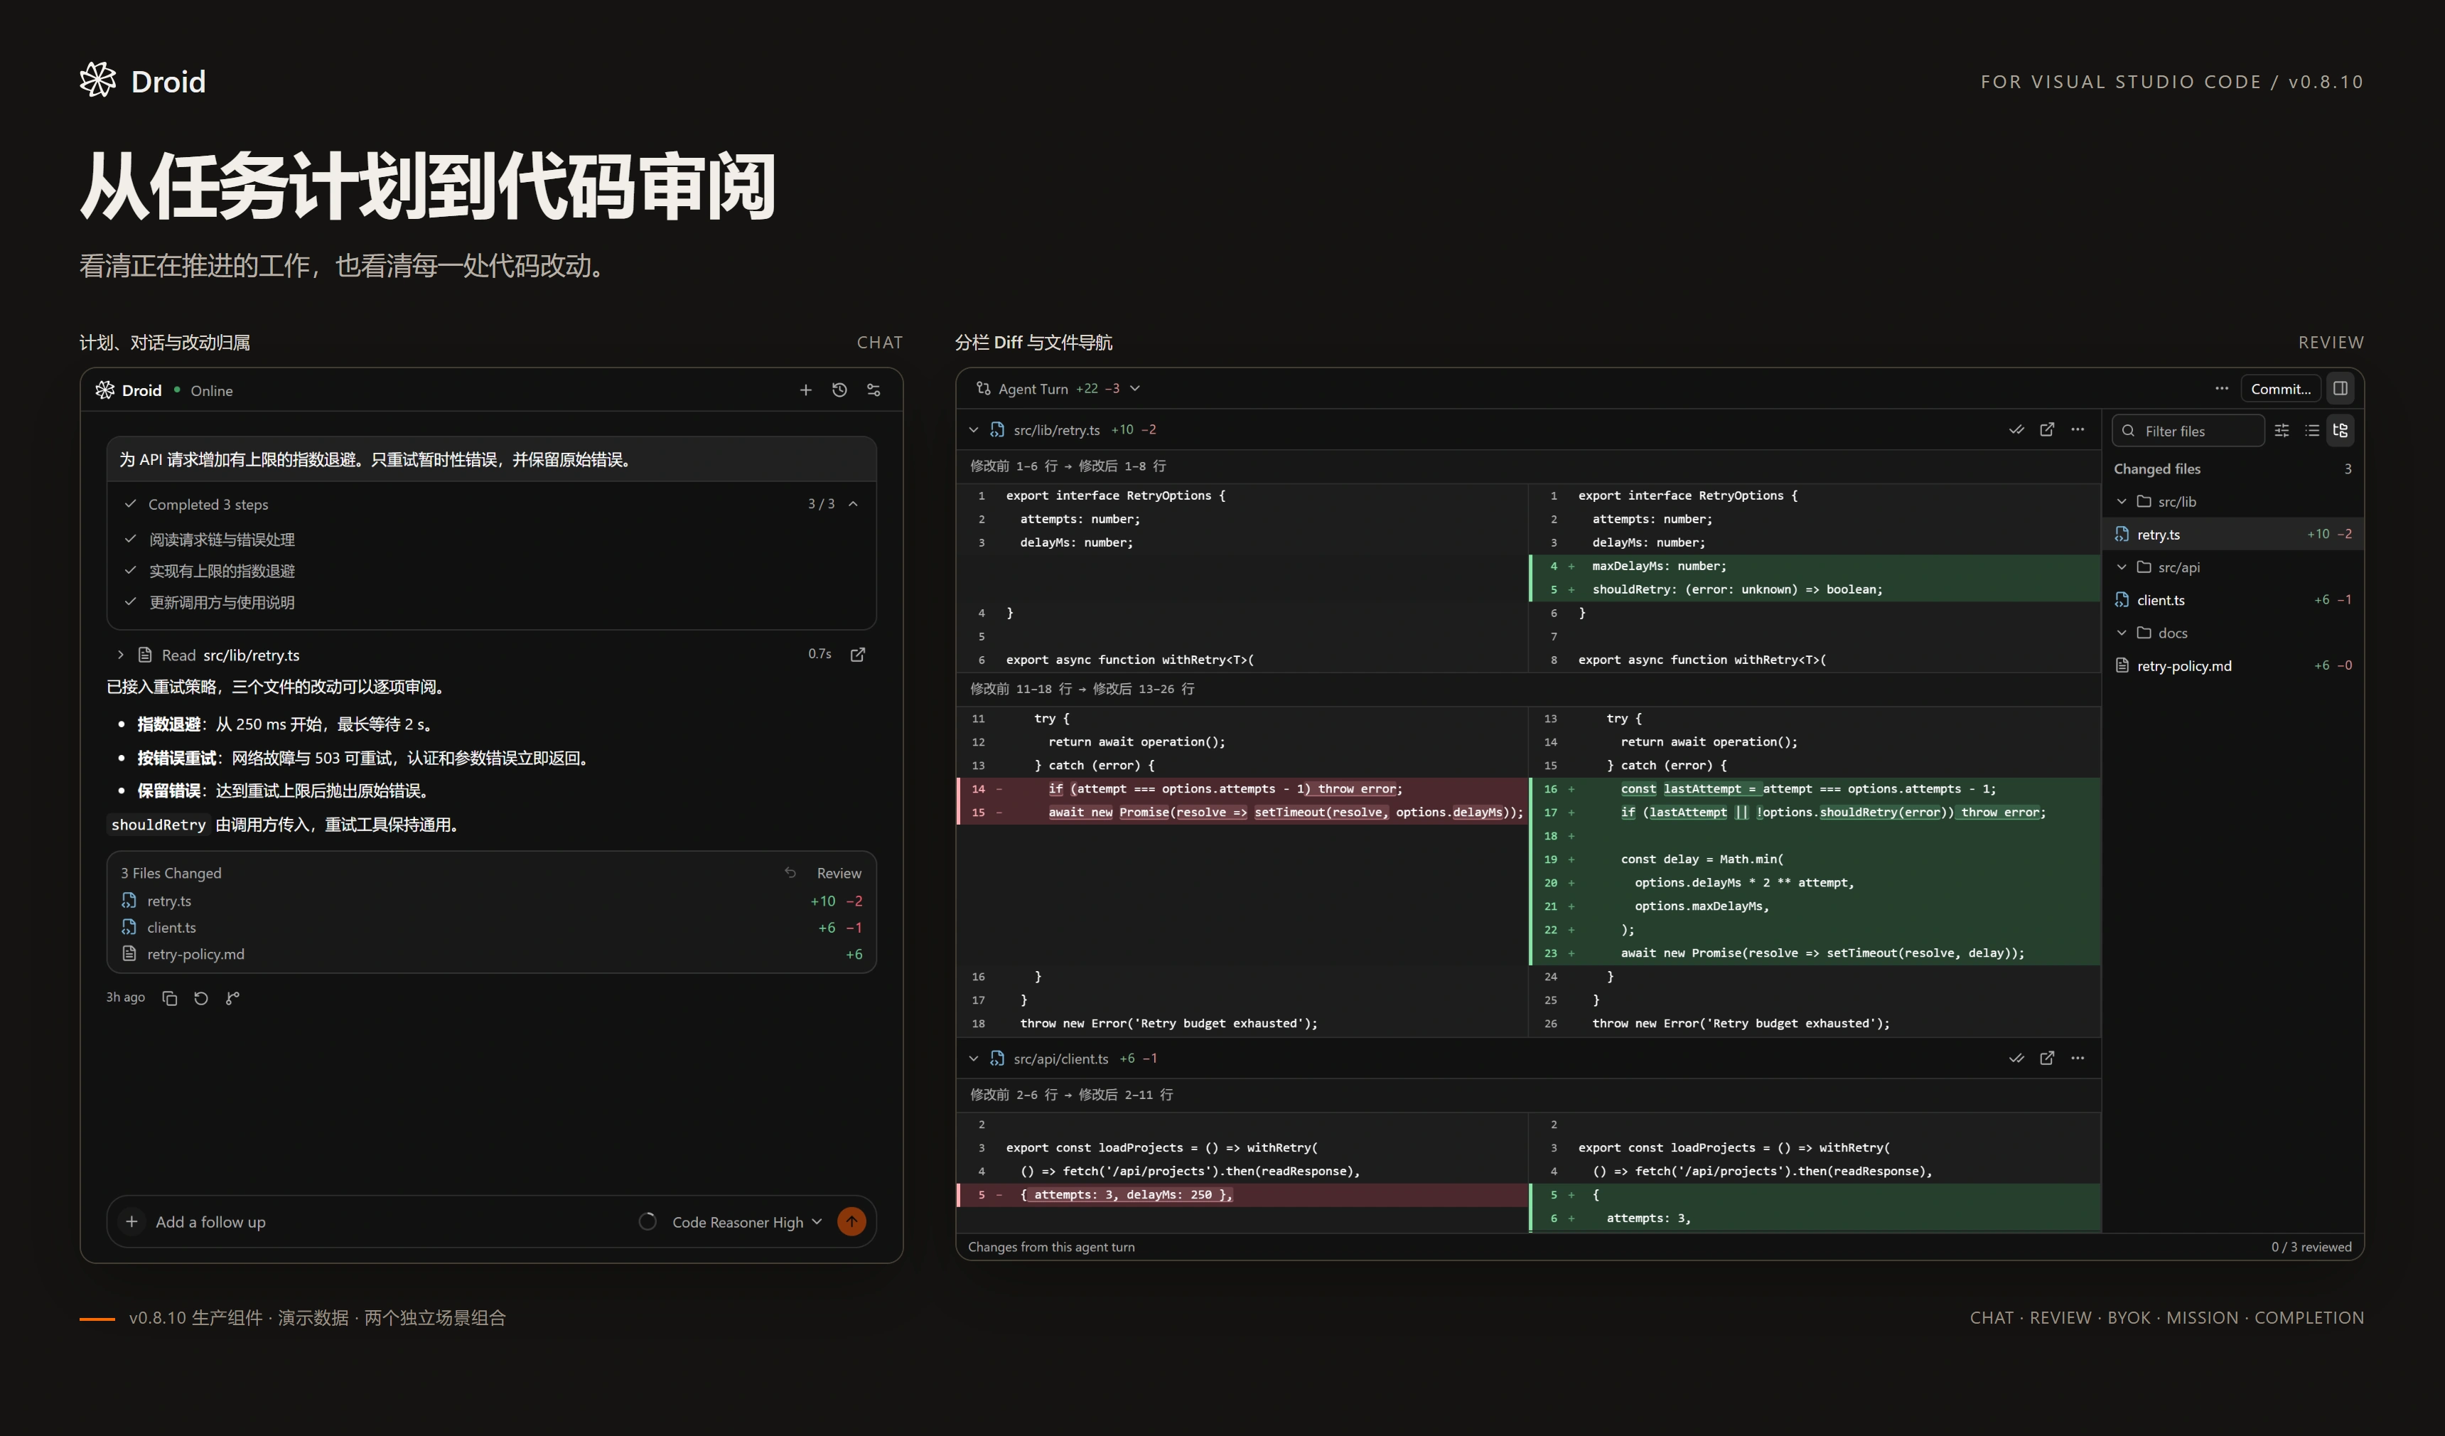This screenshot has height=1436, width=2445.
Task: Branch the conversation with the fork icon
Action: click(232, 998)
